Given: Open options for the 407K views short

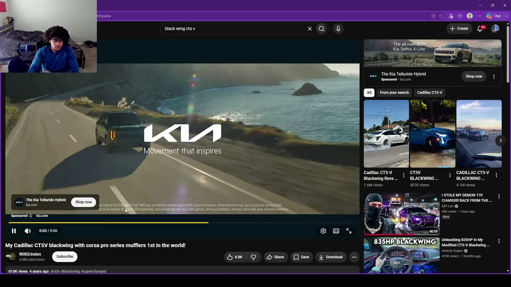Looking at the screenshot, I should [x=450, y=175].
